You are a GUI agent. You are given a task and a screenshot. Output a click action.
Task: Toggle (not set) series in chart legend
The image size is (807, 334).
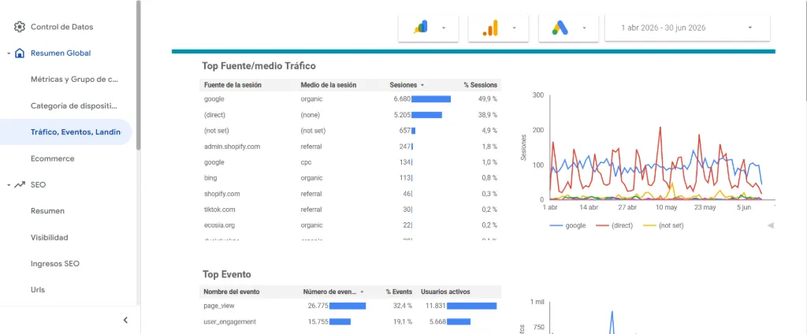(x=664, y=225)
